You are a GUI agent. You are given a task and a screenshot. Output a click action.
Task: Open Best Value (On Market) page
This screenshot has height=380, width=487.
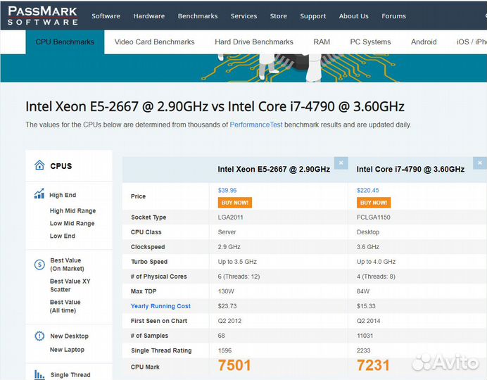coord(67,265)
